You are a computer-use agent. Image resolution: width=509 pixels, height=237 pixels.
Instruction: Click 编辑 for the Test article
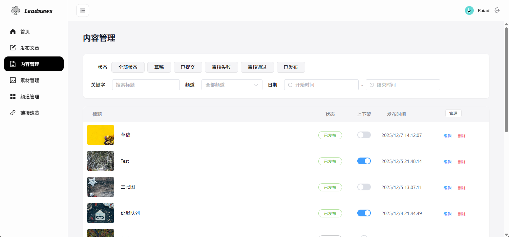448,162
